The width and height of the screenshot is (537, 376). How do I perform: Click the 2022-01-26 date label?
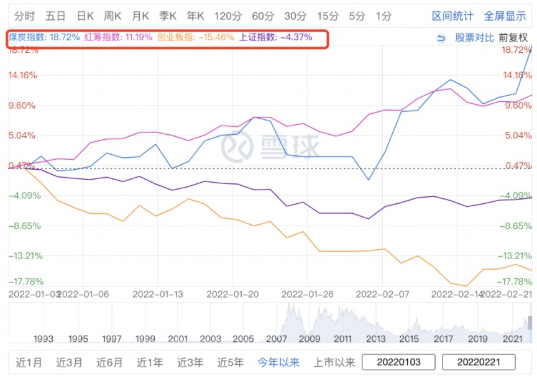[307, 295]
